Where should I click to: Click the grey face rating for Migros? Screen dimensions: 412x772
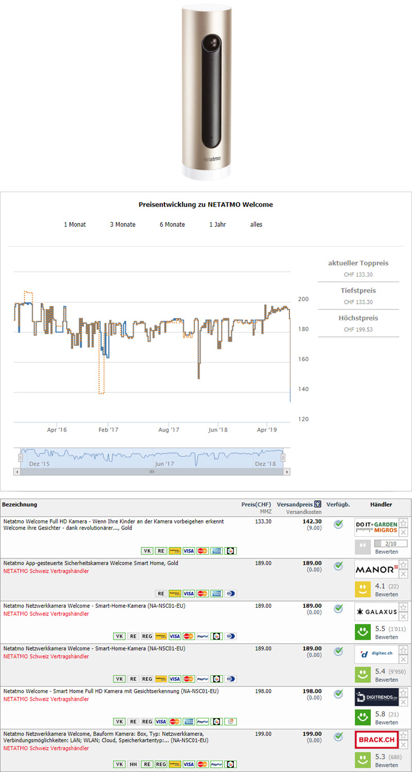[363, 546]
